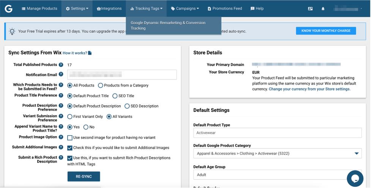The height and width of the screenshot is (188, 371).
Task: Enable use second image checkbox
Action: (70, 138)
